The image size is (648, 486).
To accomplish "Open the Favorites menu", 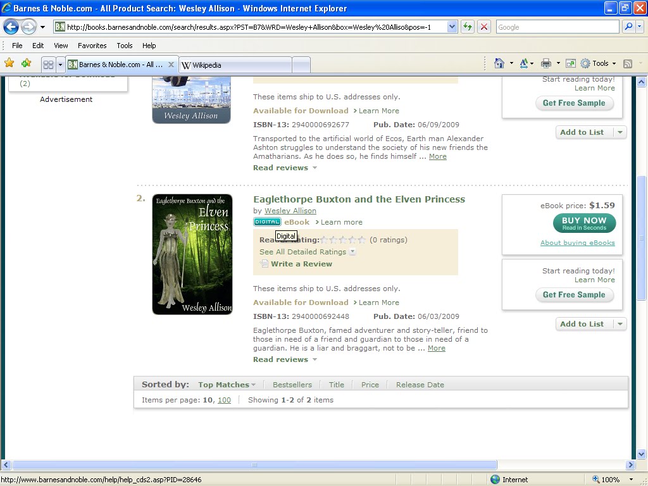I will [92, 46].
